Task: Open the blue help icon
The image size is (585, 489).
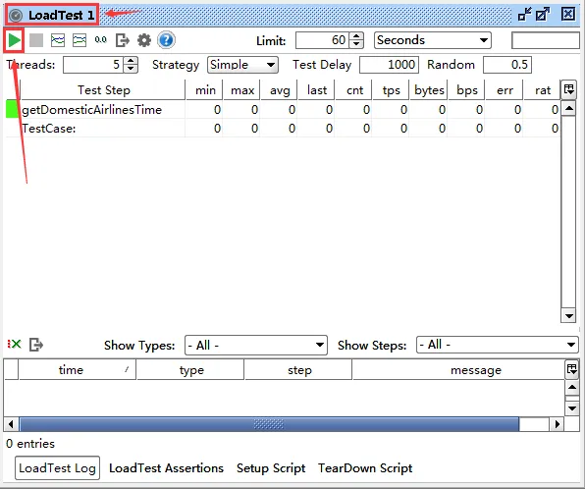Action: point(166,40)
